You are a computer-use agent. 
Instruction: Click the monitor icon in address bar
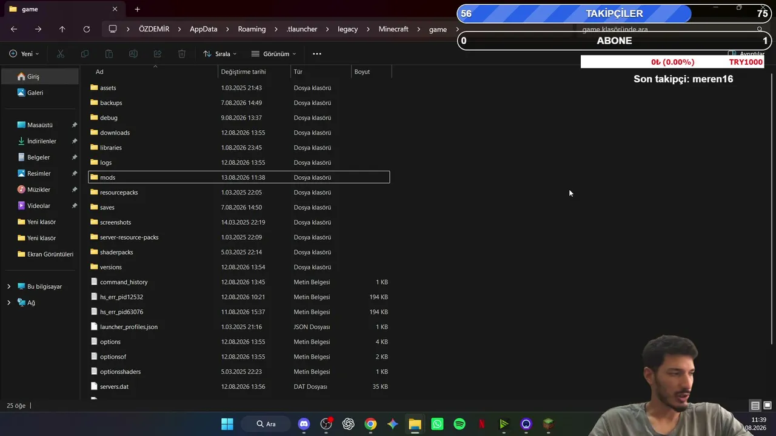113,29
